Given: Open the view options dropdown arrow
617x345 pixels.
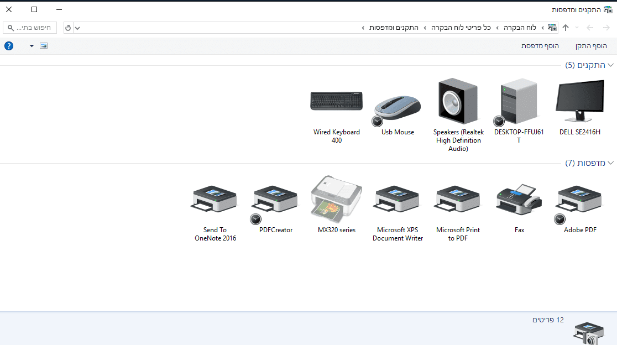Looking at the screenshot, I should [32, 46].
